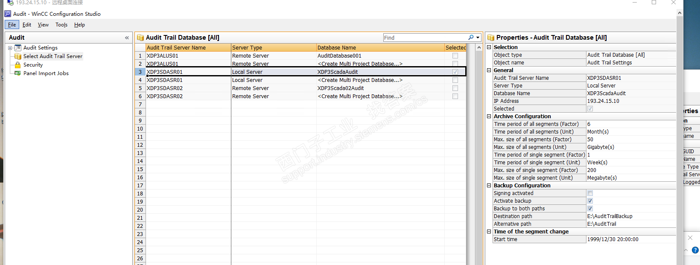The width and height of the screenshot is (700, 265).
Task: Sort by Audit Trail Server Name column
Action: (188, 48)
